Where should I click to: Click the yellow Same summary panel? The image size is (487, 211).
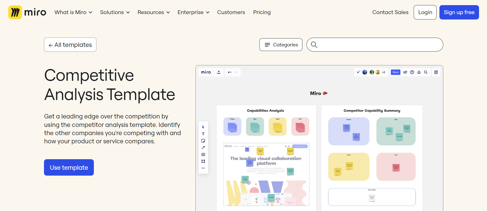coord(349,167)
